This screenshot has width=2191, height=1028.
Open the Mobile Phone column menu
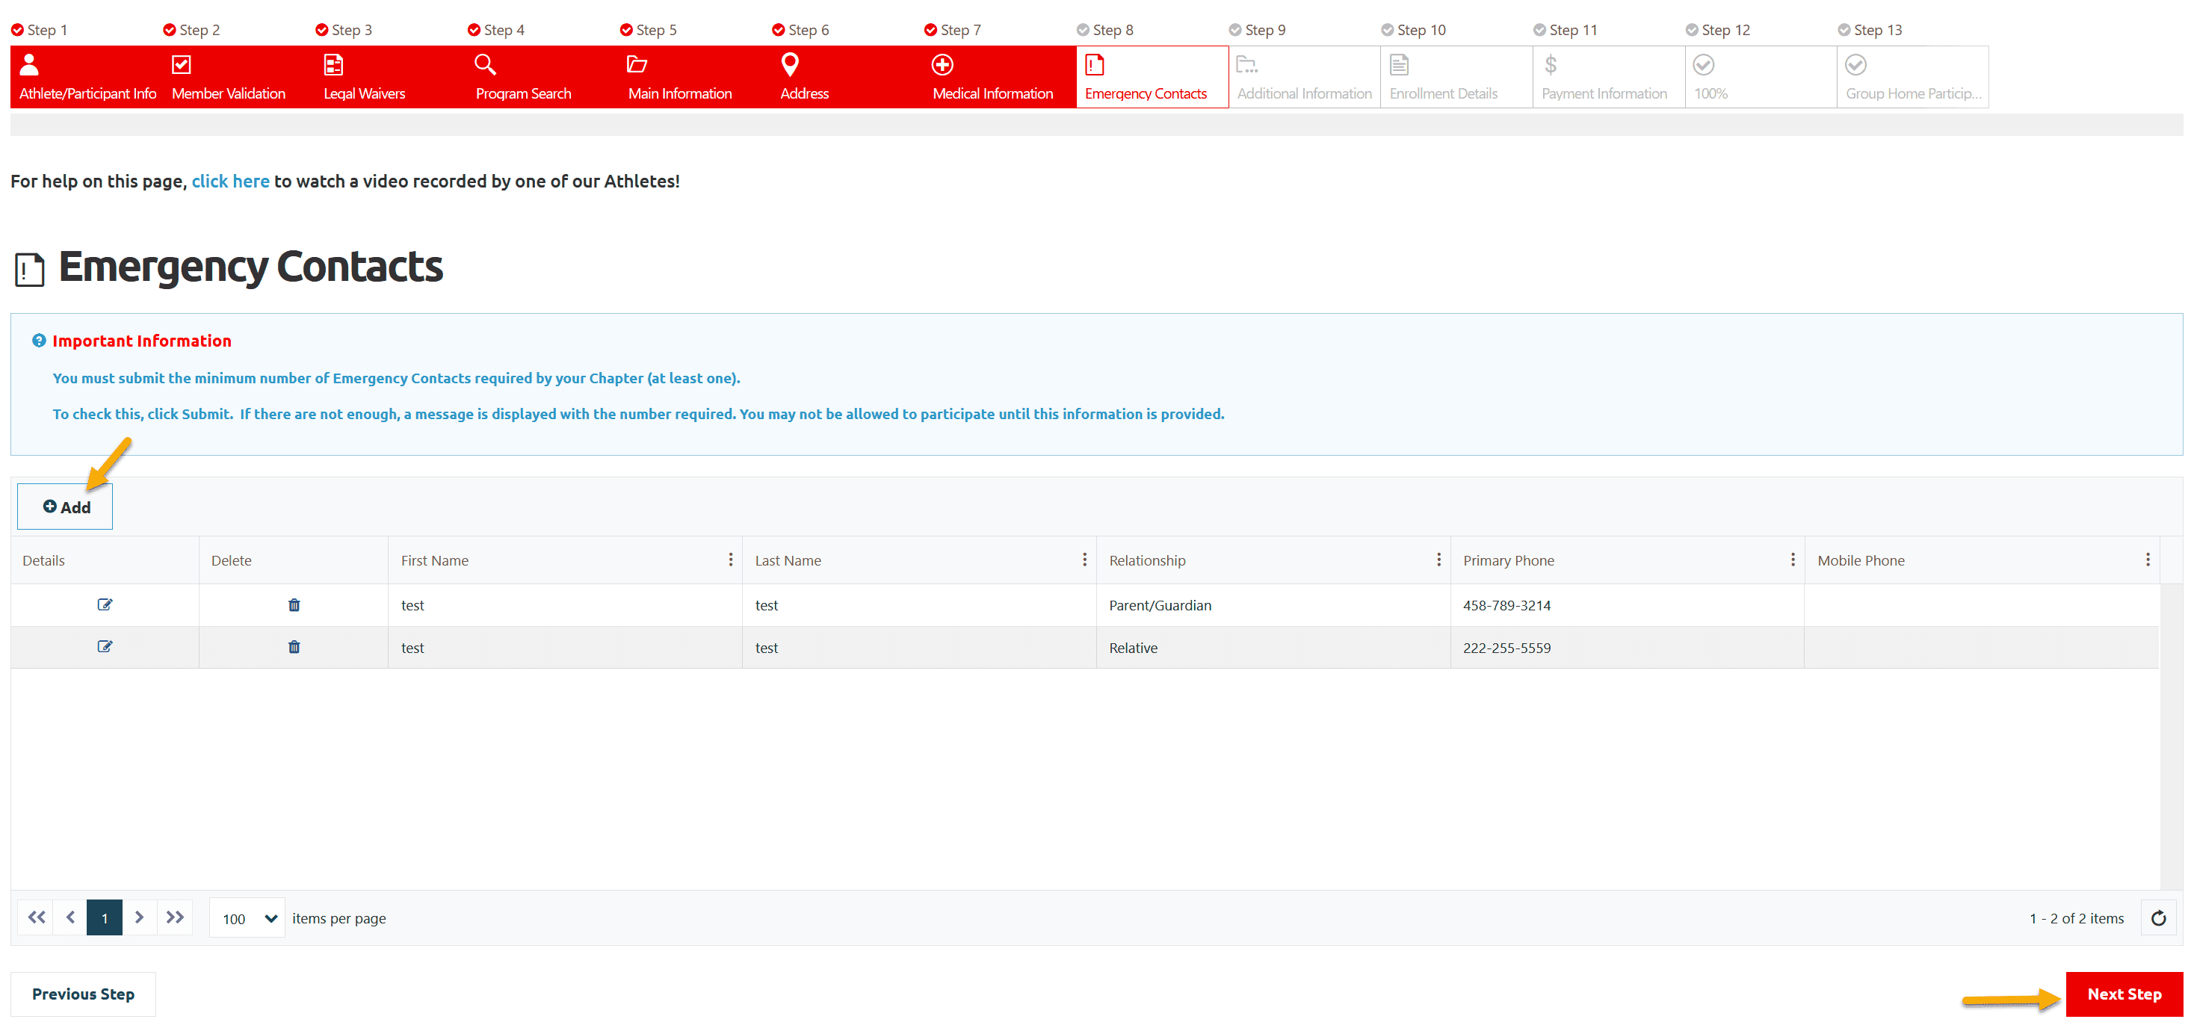pyautogui.click(x=2148, y=560)
